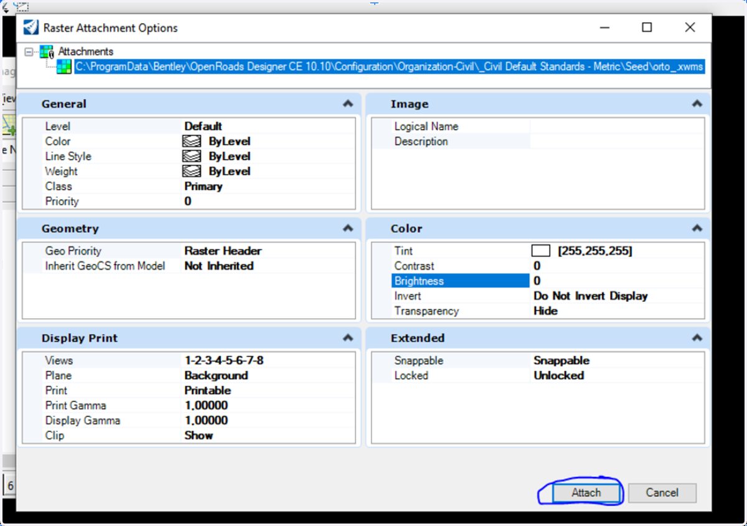Click the 'Transparency' property label
The width and height of the screenshot is (747, 526).
[x=426, y=311]
